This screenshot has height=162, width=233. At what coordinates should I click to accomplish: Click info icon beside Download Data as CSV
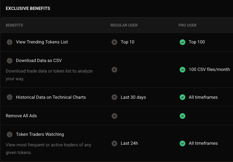point(10,61)
